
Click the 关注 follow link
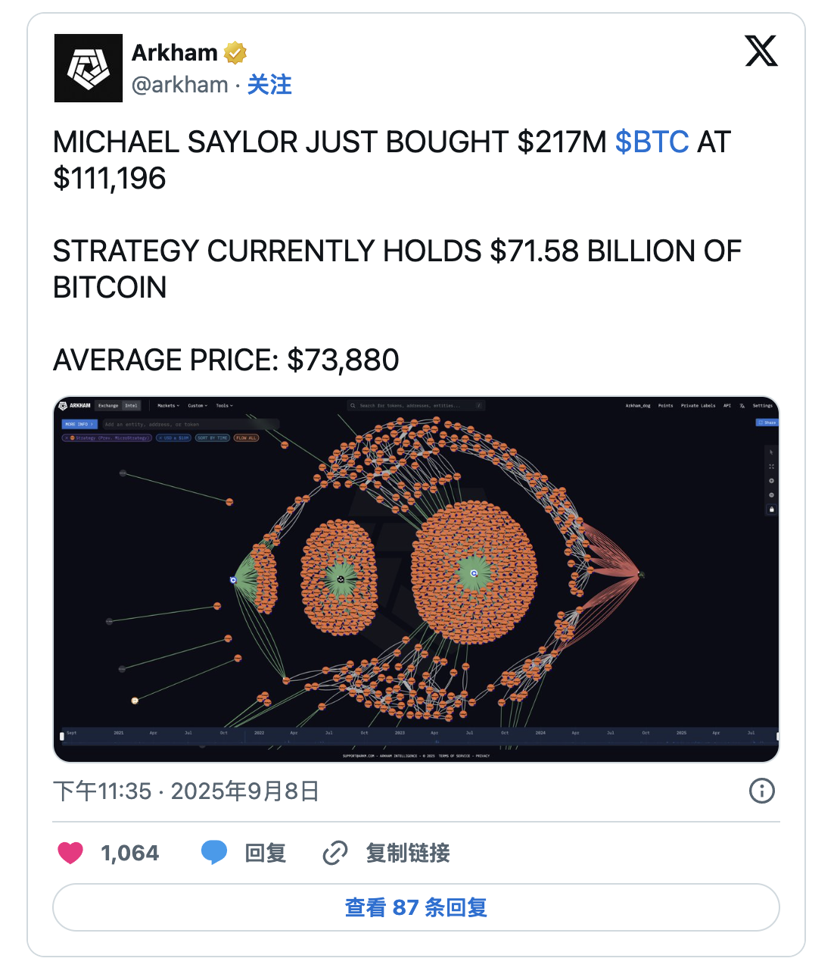269,85
